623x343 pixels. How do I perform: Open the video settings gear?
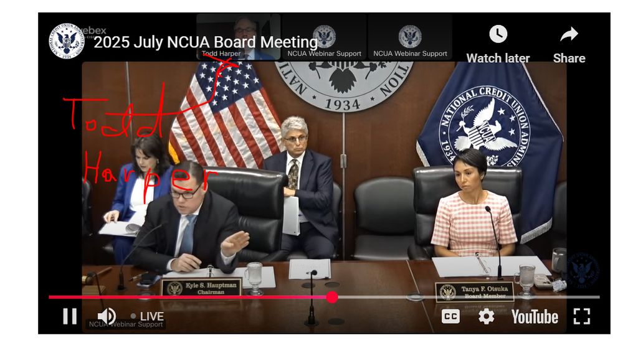pos(487,316)
